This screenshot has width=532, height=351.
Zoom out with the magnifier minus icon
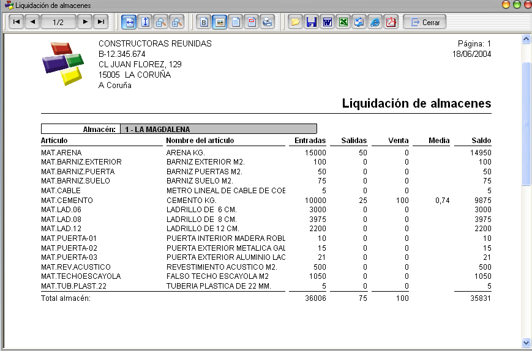tap(161, 22)
